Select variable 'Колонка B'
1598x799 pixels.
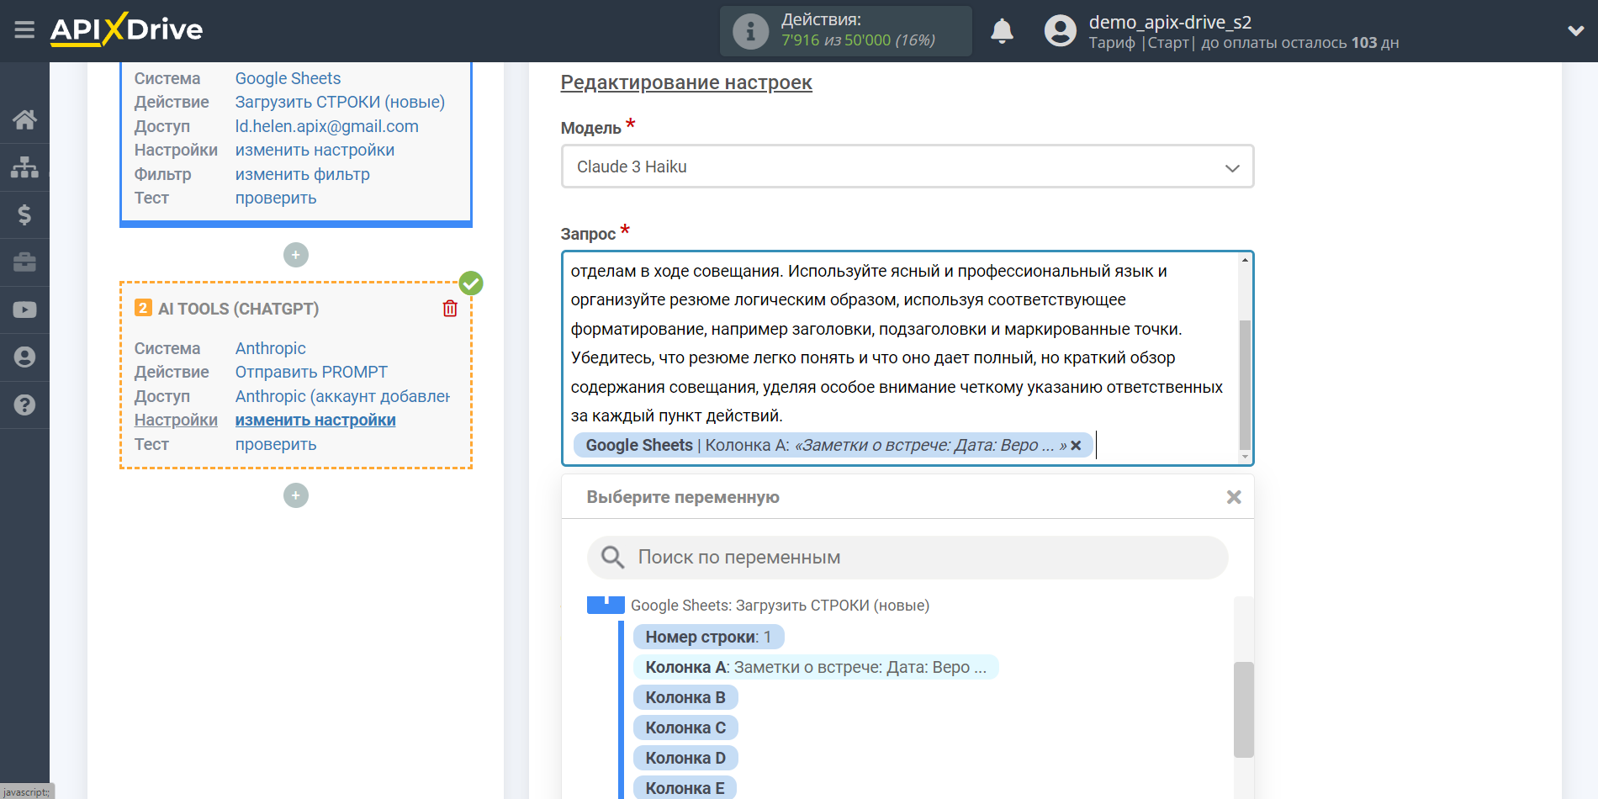point(685,697)
